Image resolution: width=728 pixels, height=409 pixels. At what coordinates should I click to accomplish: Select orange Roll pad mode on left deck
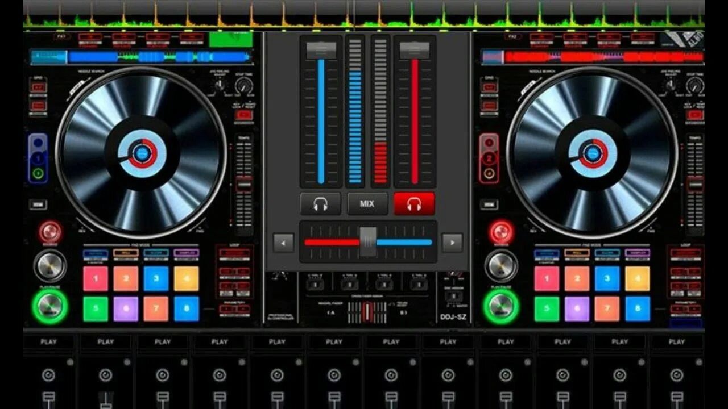(x=126, y=253)
